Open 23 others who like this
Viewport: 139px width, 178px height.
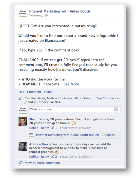coord(41,102)
